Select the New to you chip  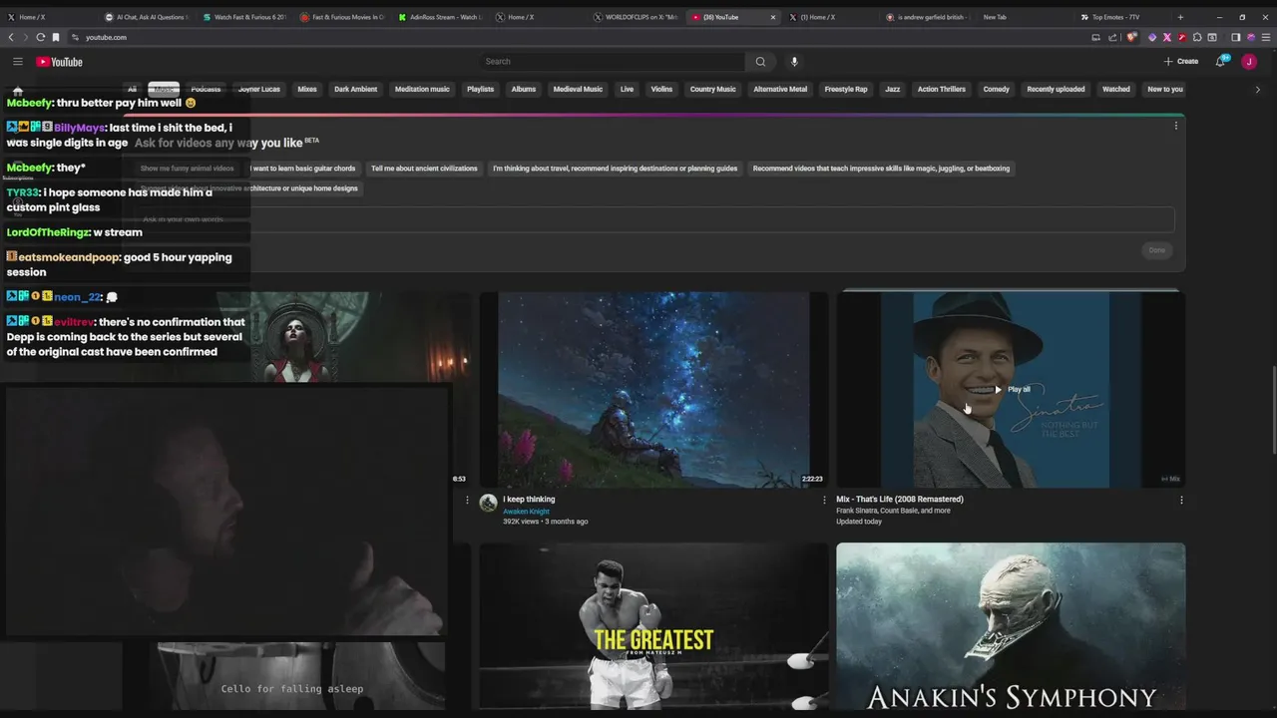1165,89
